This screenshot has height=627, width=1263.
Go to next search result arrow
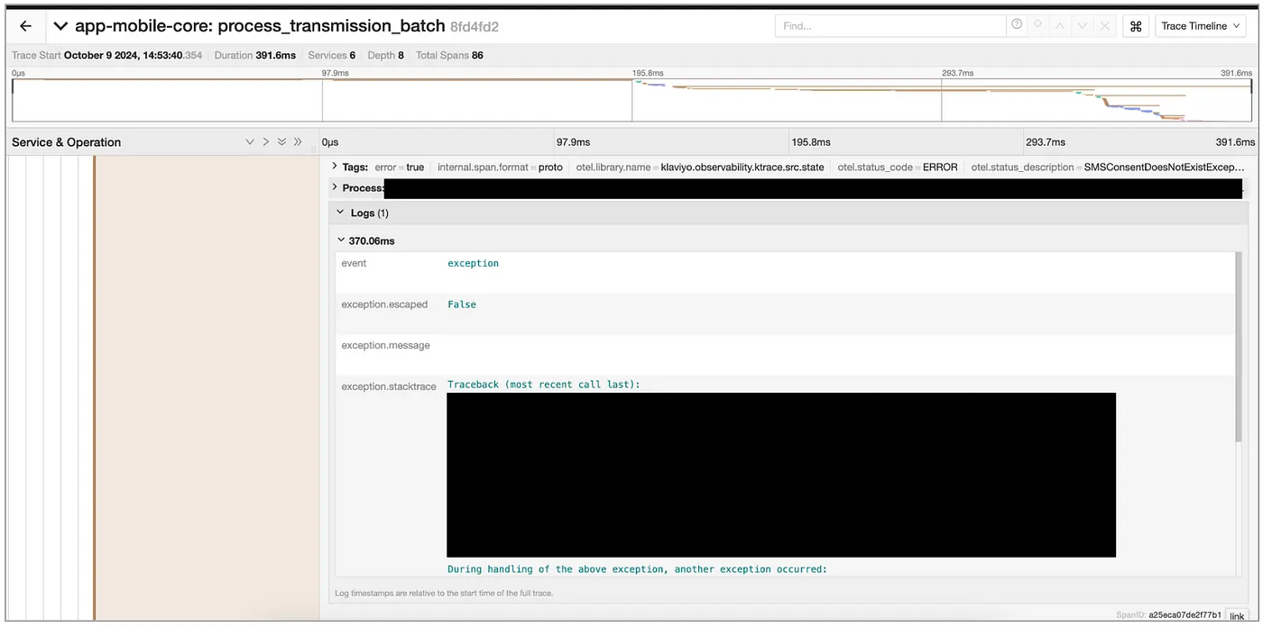[x=1082, y=26]
